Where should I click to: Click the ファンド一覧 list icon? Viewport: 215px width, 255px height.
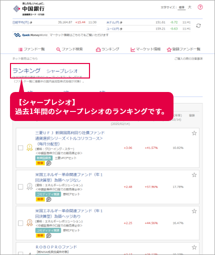pos(20,49)
